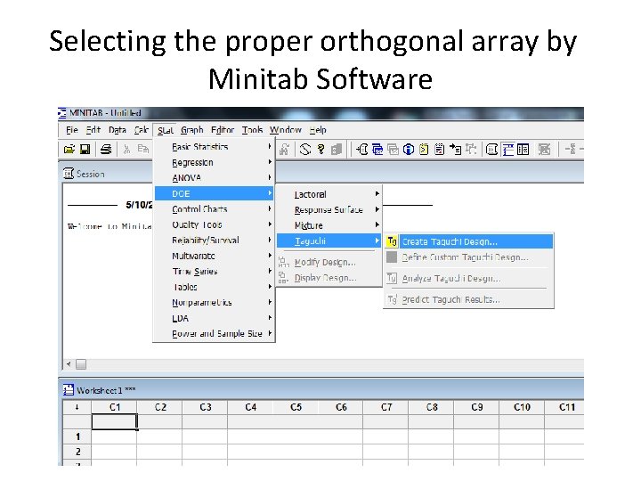Click the Open Project toolbar icon
This screenshot has height=481, width=641.
[x=69, y=150]
